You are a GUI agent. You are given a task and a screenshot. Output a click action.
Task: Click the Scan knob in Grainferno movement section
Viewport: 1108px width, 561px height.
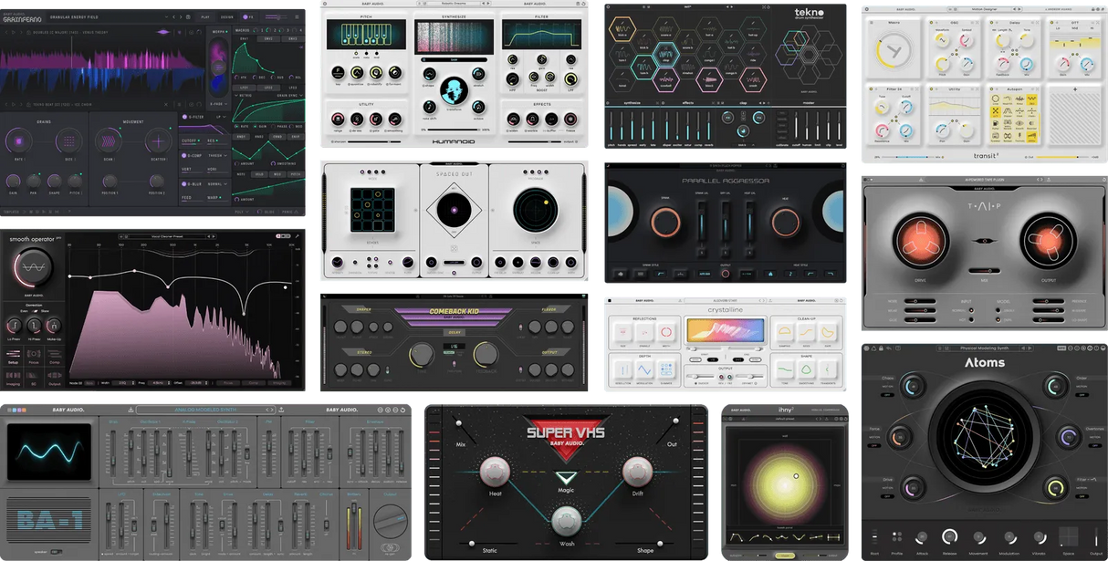point(110,140)
